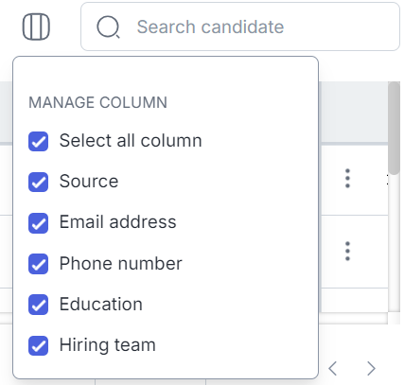This screenshot has width=404, height=385.
Task: Hide the Education column via checkbox
Action: coord(38,305)
